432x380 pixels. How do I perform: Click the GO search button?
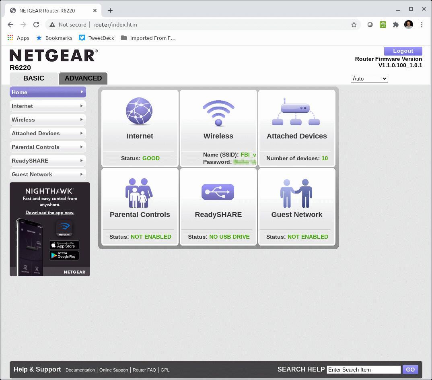tap(410, 370)
